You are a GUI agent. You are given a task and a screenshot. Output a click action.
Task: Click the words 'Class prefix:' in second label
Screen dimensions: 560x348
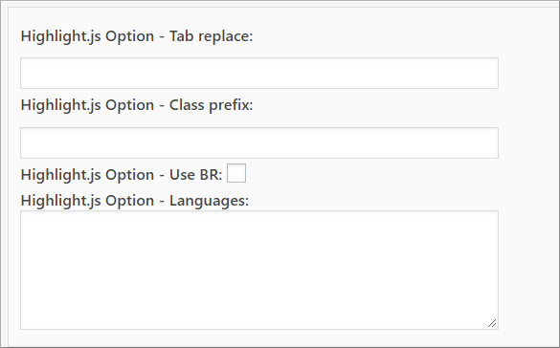[211, 105]
